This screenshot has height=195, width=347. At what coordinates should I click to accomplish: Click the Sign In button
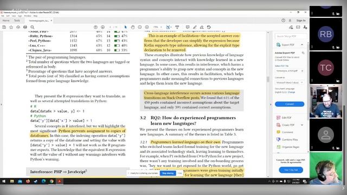[301, 21]
